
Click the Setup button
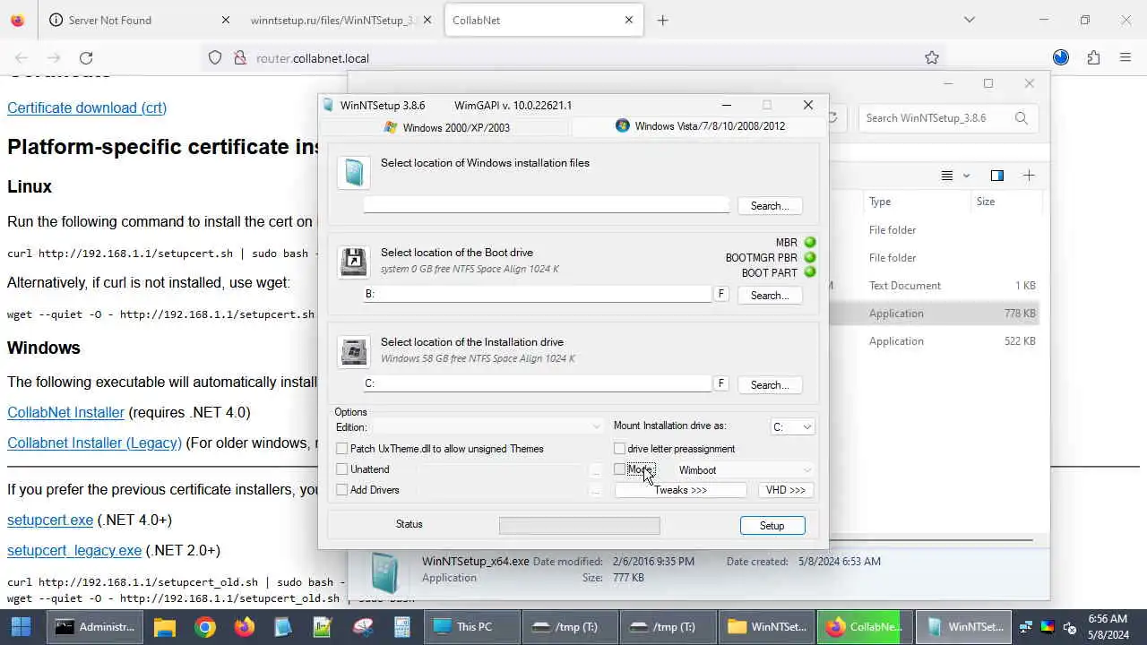pos(772,526)
